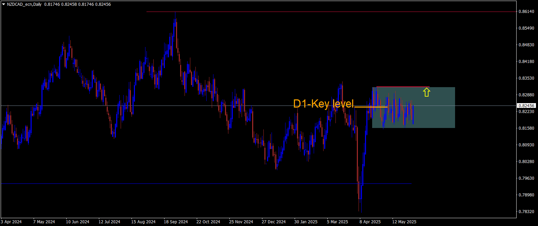Click the 0.80930 price axis label

[526, 145]
